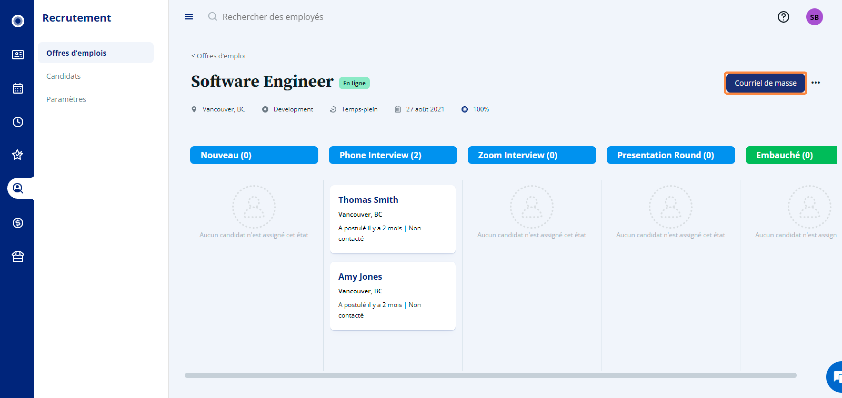Open the calendar sidebar icon
Viewport: 842px width, 398px height.
coord(18,88)
